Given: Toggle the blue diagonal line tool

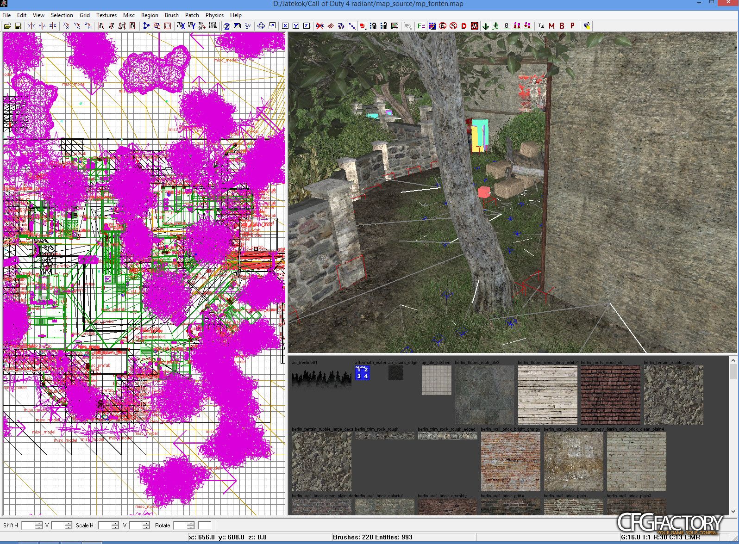Looking at the screenshot, I should coord(352,26).
